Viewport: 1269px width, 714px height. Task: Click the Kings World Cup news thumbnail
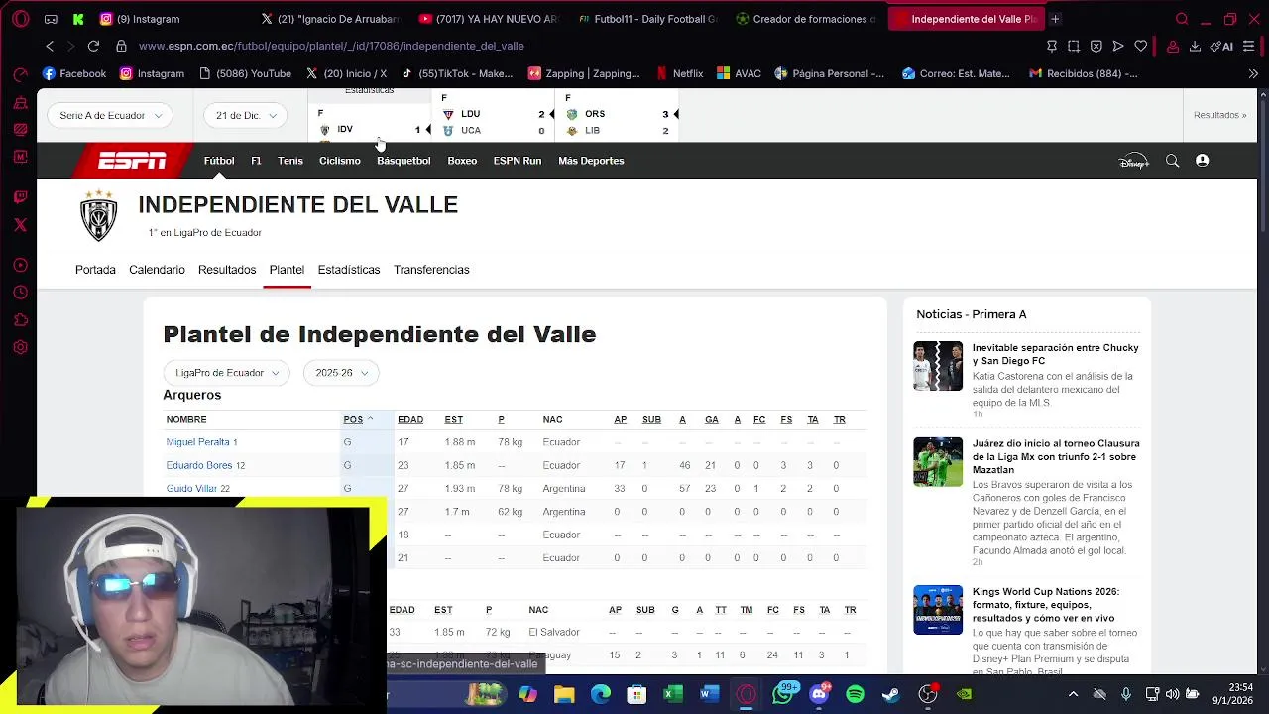pos(938,610)
